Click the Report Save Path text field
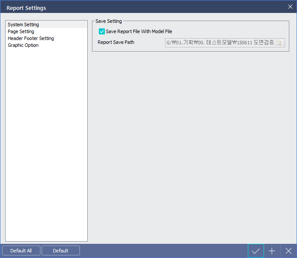Image resolution: width=297 pixels, height=258 pixels. click(219, 43)
